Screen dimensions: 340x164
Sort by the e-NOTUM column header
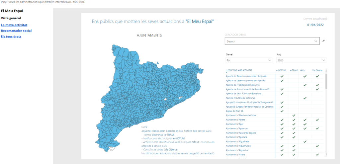point(282,70)
